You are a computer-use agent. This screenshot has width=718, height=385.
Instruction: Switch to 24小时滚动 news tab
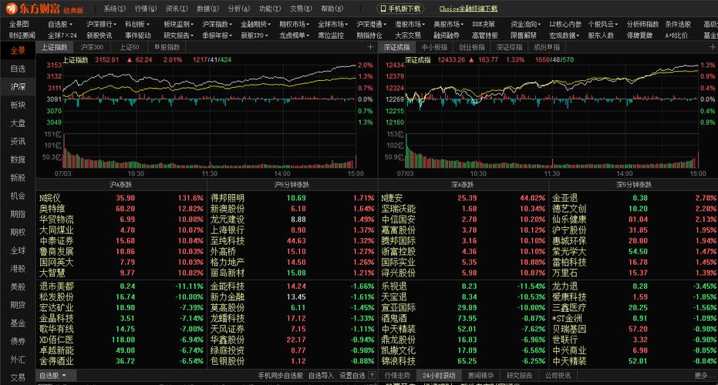pos(438,376)
